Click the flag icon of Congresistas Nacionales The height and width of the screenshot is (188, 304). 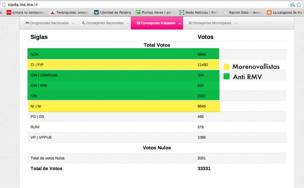tap(27, 23)
